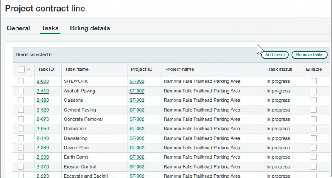Image resolution: width=332 pixels, height=178 pixels.
Task: Open the select-all dropdown chevron in header
Action: click(x=28, y=70)
